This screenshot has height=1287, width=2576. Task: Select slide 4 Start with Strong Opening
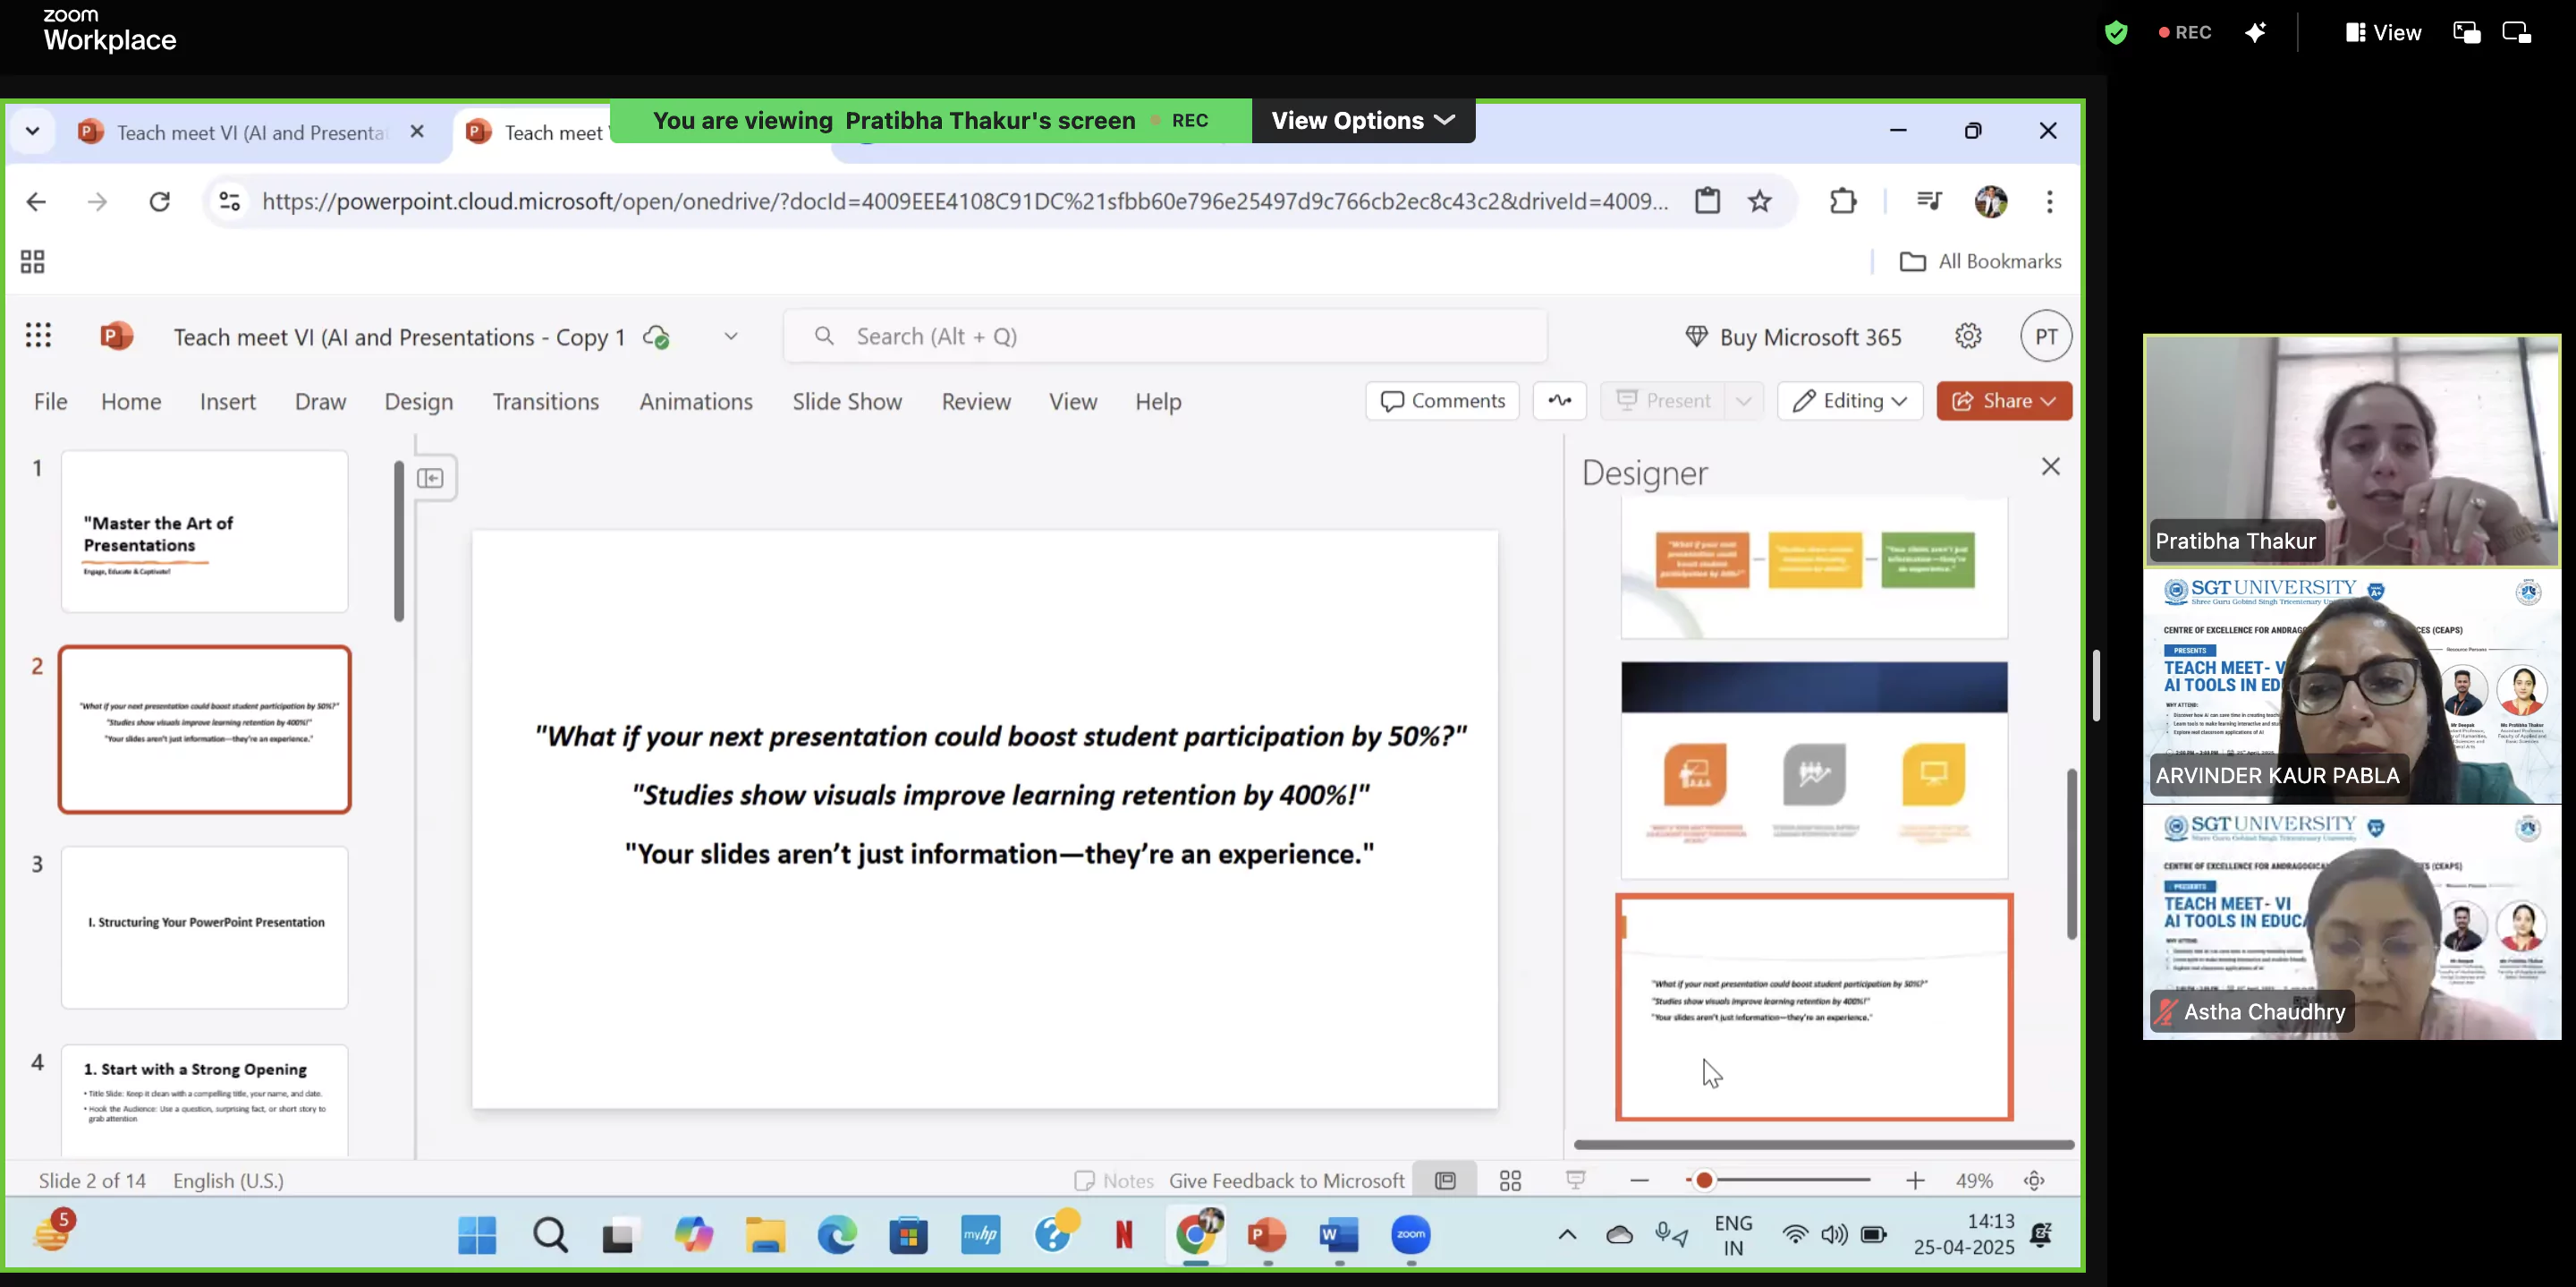coord(205,1101)
